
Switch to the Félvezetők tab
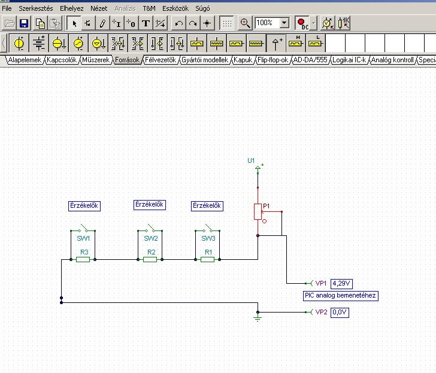161,60
